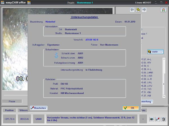Click the camera snapshot icon
169x126 pixels.
point(152,119)
